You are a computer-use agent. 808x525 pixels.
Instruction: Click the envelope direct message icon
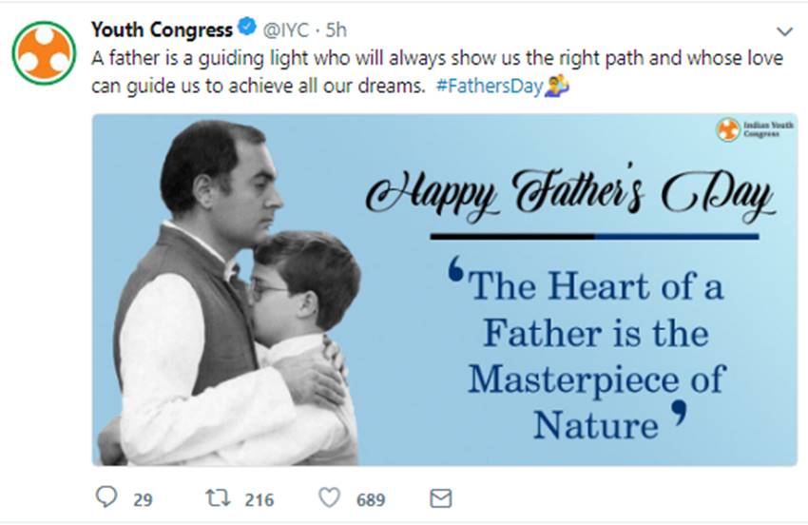tap(440, 498)
